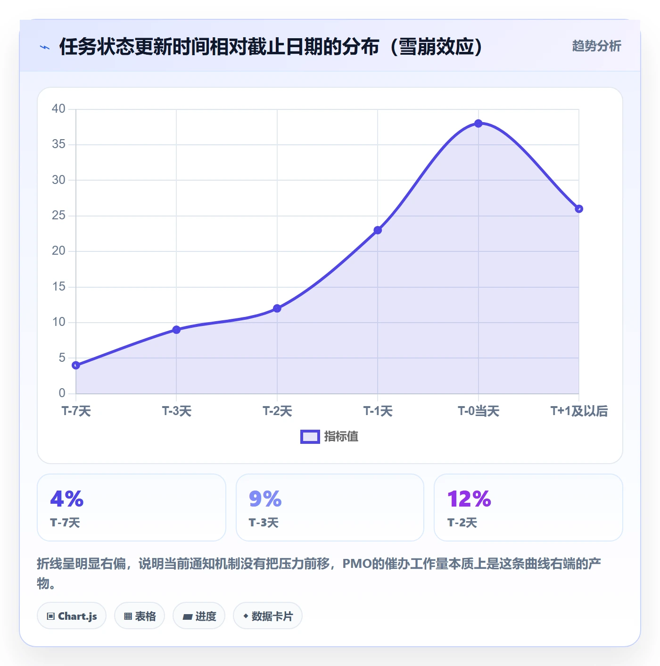Click the description text starting with 折线呈明显右偏
This screenshot has height=666, width=660.
coord(319,573)
